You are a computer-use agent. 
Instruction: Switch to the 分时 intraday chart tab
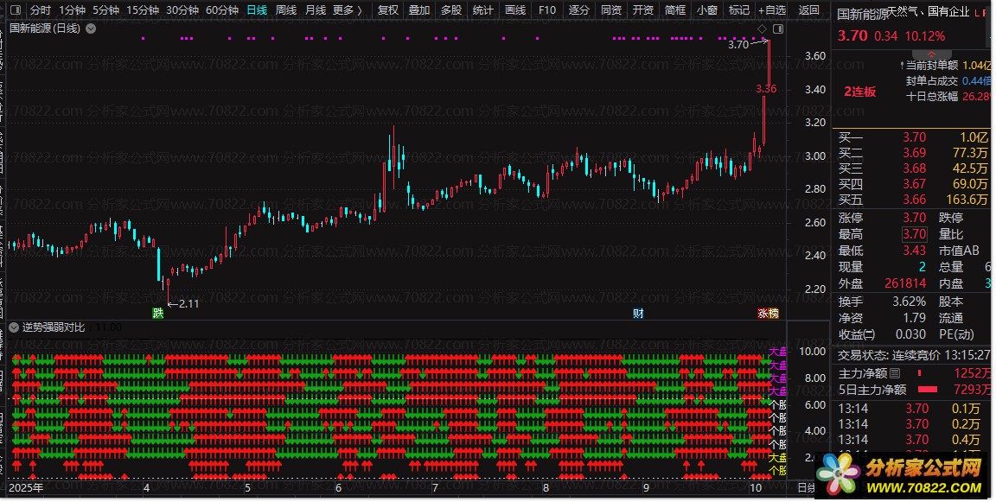pos(40,10)
